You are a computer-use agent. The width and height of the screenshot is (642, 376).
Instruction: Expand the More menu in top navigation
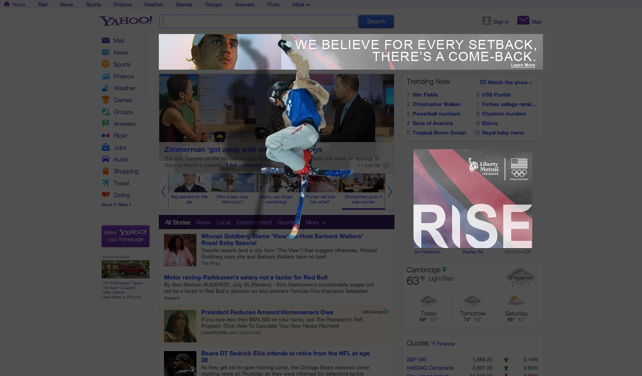pos(301,5)
